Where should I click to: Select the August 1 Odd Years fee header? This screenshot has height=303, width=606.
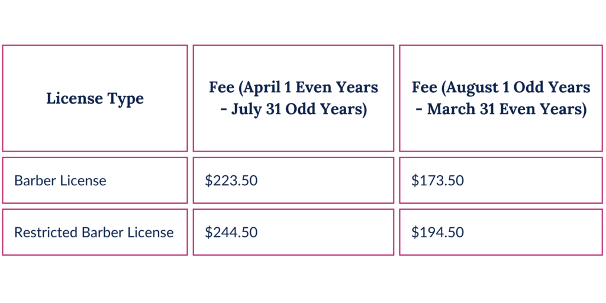click(501, 98)
